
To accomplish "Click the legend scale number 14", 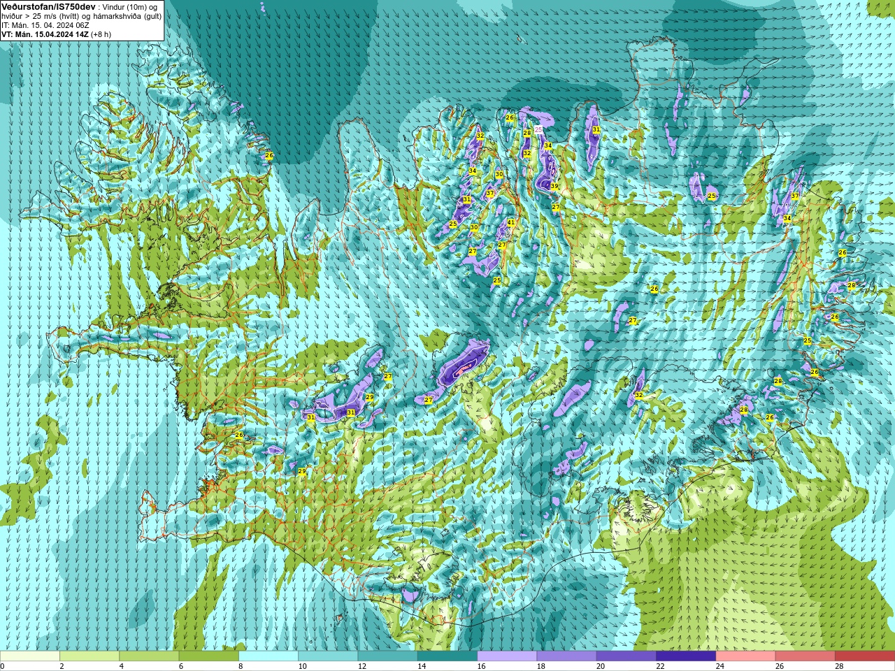I will pos(422,666).
